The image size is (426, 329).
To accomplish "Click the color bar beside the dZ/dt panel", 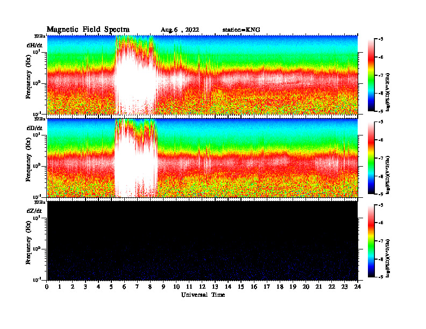I will pyautogui.click(x=371, y=241).
